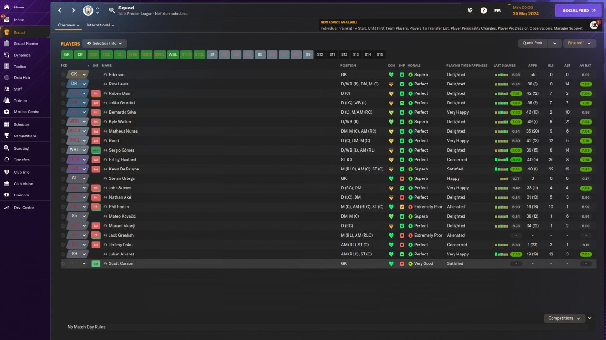This screenshot has height=340, width=606.
Task: Sort the table by Av Rat column
Action: 586,65
